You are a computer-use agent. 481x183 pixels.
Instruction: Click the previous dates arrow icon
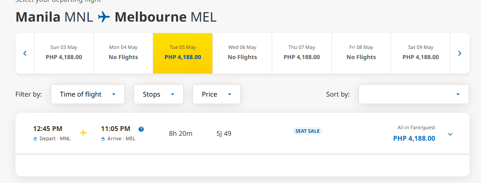click(x=25, y=53)
